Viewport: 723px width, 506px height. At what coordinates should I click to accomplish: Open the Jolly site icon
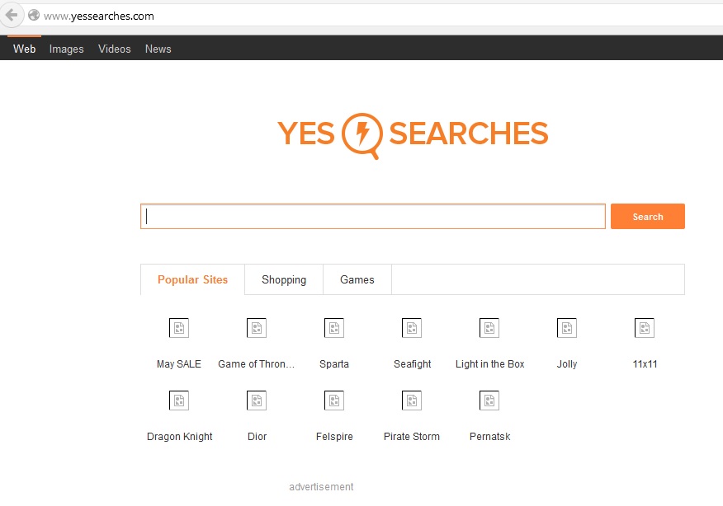coord(567,328)
